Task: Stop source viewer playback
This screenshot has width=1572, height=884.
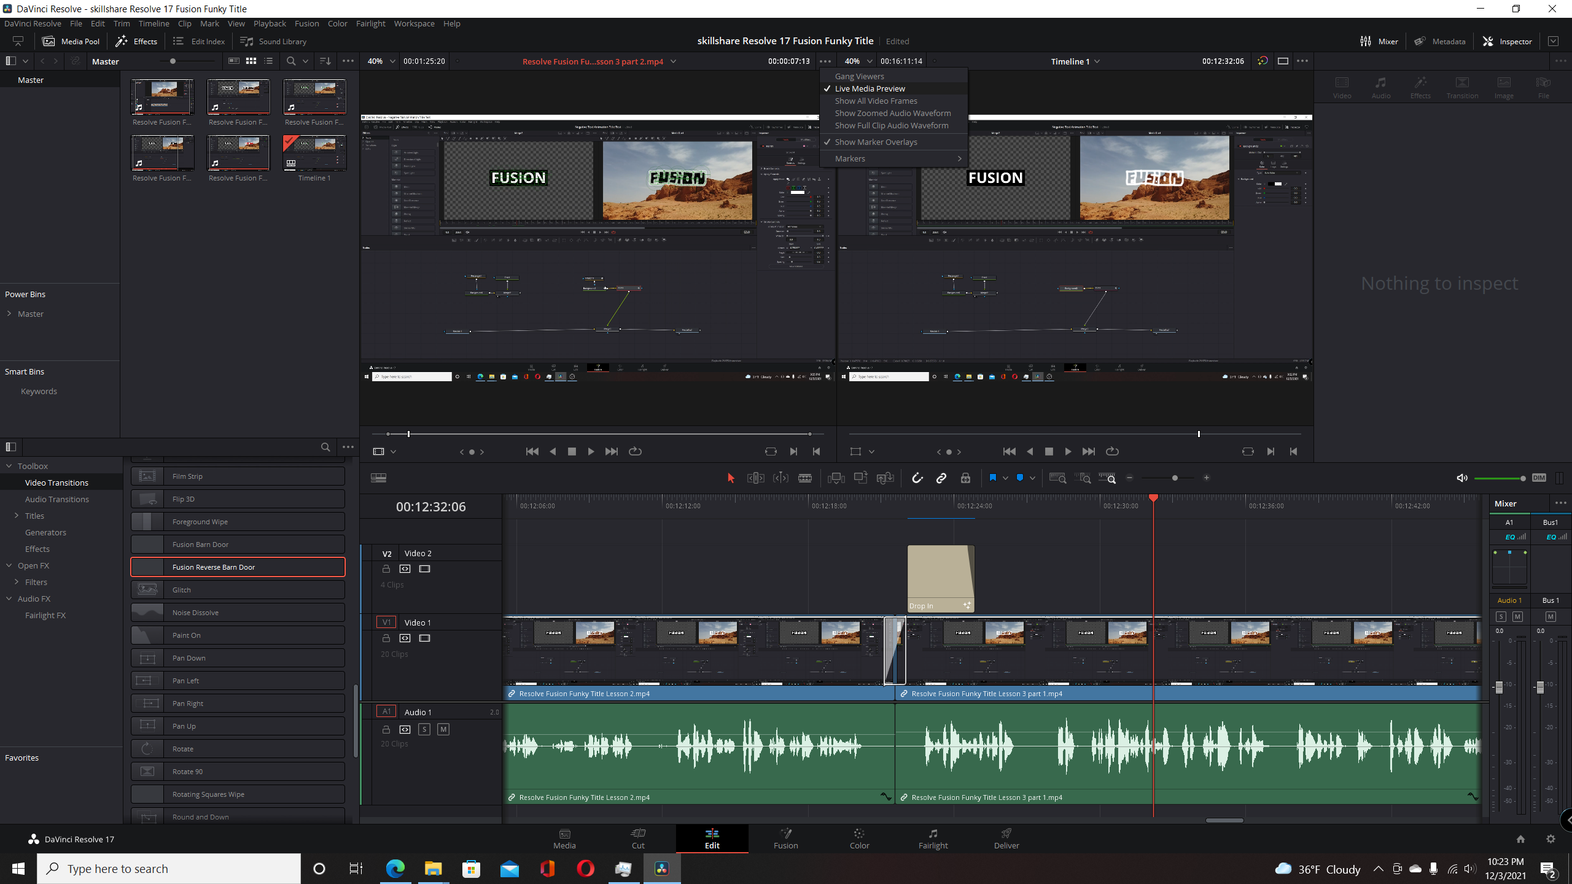Action: [x=572, y=451]
